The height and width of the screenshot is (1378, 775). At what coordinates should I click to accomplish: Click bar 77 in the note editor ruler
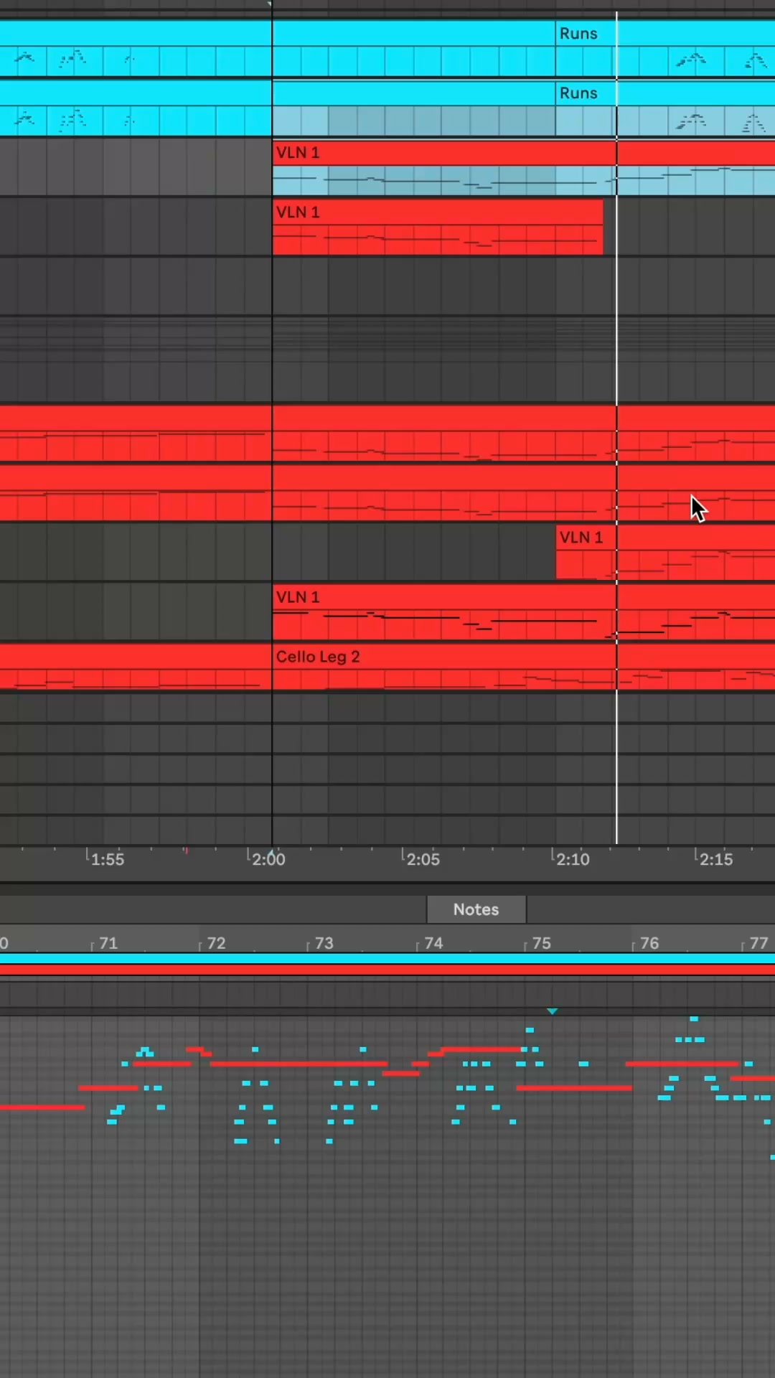tap(758, 943)
